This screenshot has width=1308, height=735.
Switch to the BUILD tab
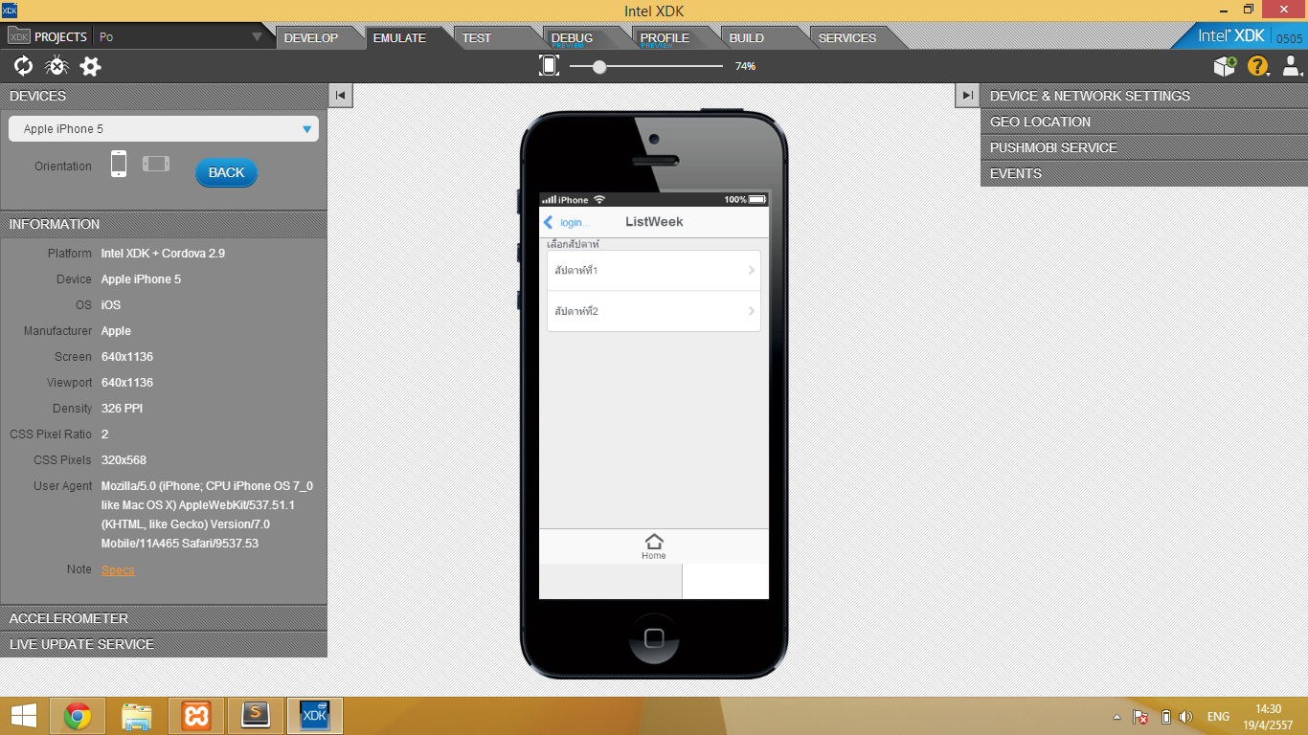[747, 38]
